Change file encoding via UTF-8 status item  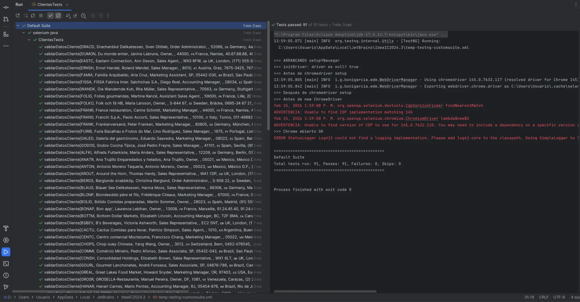(x=559, y=297)
